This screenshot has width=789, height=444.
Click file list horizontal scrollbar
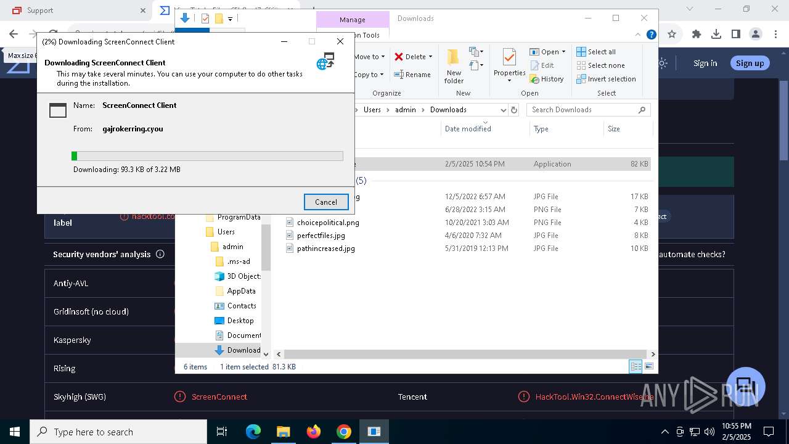465,355
